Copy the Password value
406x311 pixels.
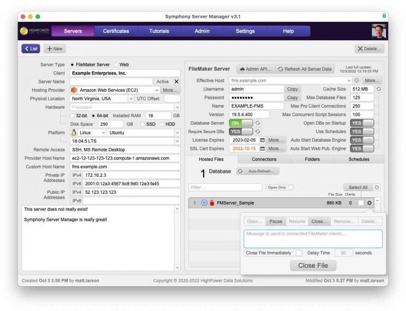point(292,98)
